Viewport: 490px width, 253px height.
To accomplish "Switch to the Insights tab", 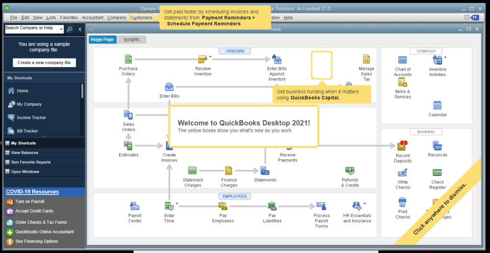I will click(132, 39).
